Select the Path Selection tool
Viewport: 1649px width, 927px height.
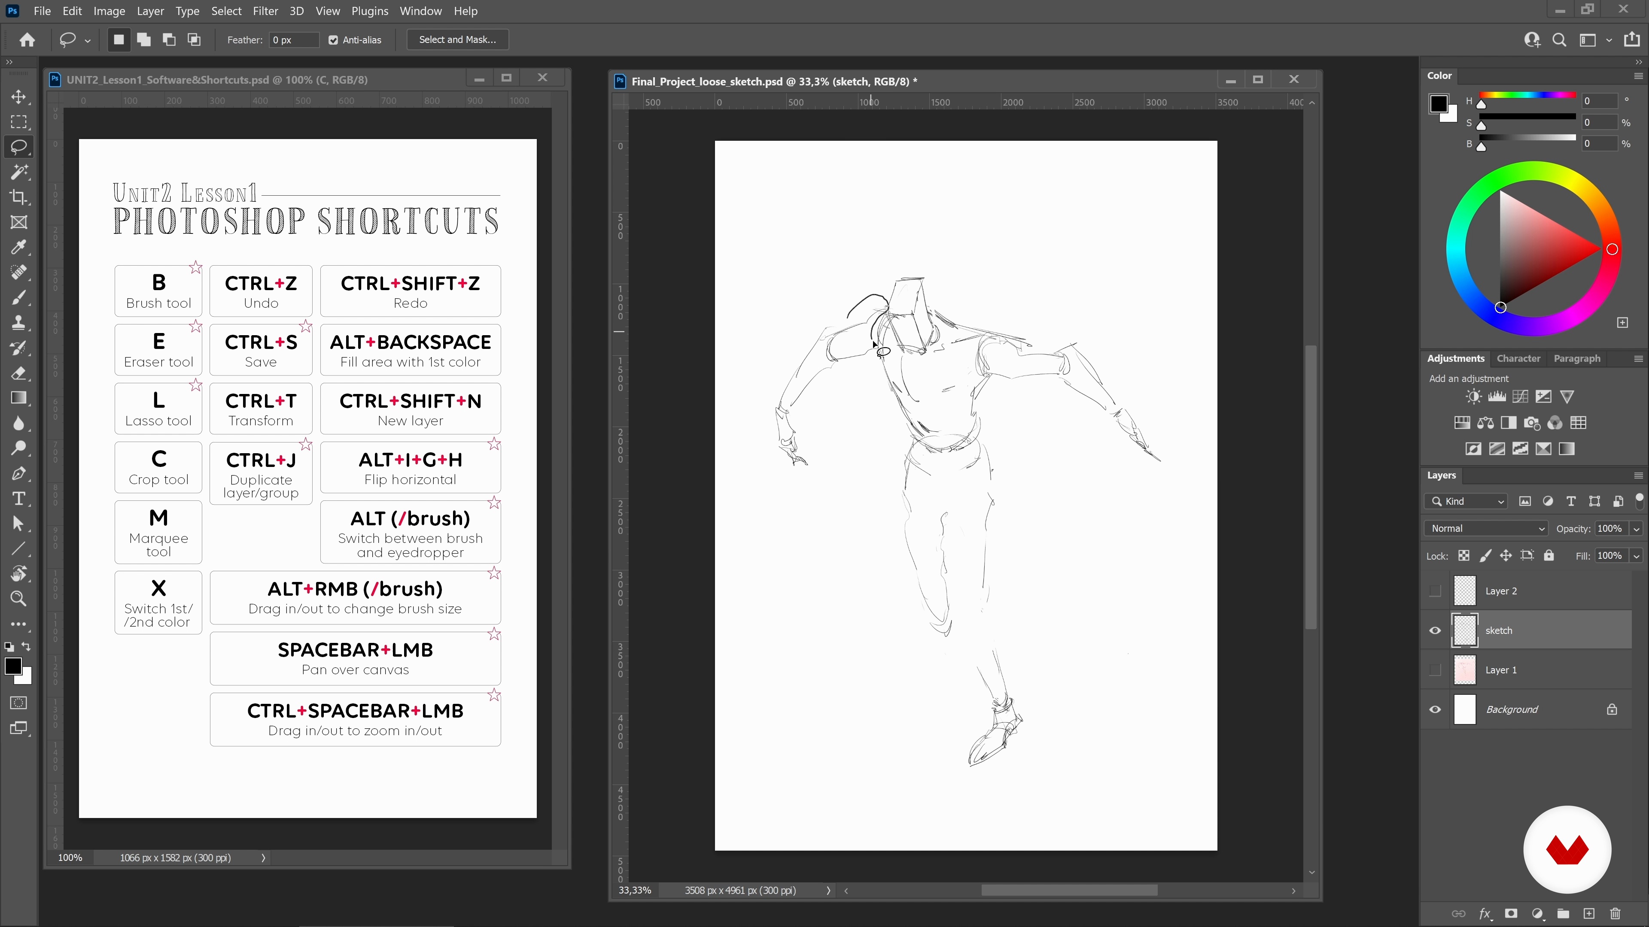coord(18,523)
